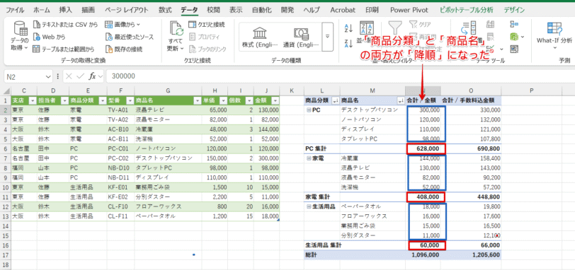
Task: Open pivot 商品分類 sort dropdown in L1
Action: (335, 100)
